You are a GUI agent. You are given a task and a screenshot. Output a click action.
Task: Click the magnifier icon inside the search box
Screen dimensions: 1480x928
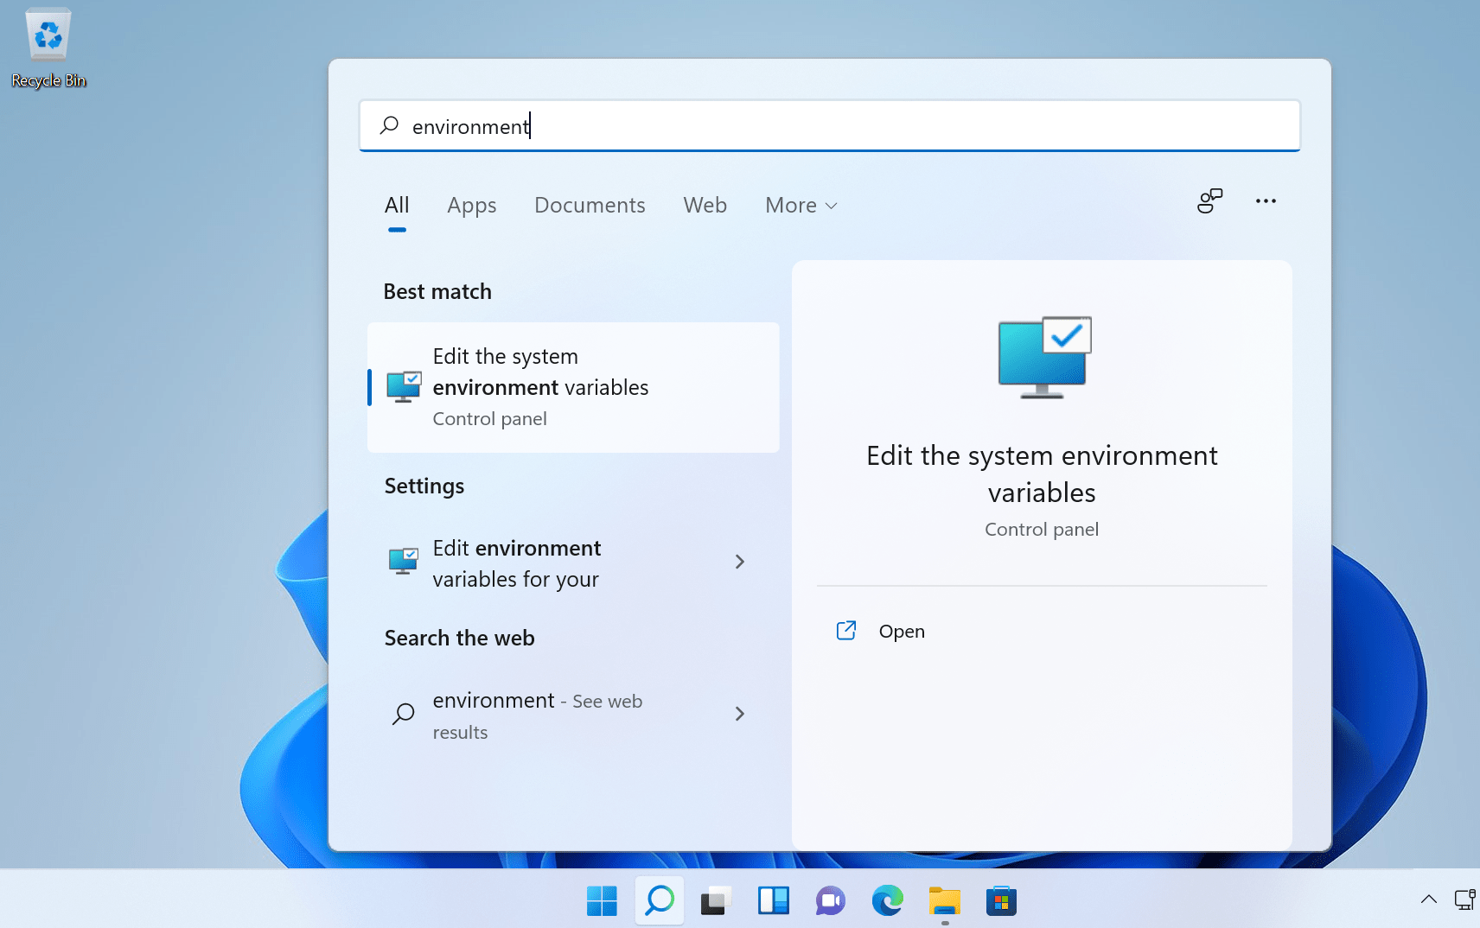390,125
